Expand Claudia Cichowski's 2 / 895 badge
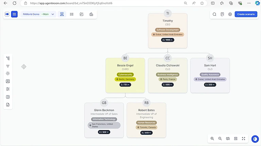Viewport: 261px width, 146px height. [x=168, y=85]
